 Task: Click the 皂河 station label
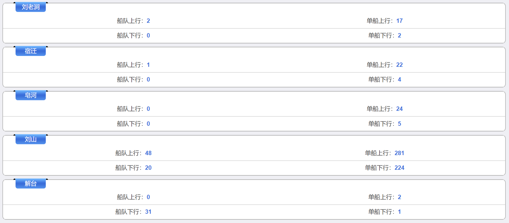pos(31,95)
